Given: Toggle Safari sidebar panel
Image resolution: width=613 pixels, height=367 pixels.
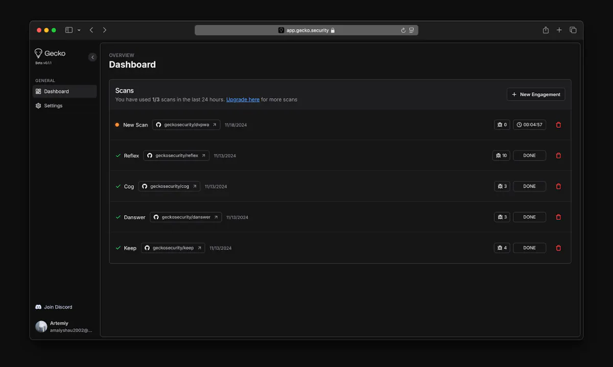Looking at the screenshot, I should pyautogui.click(x=69, y=30).
